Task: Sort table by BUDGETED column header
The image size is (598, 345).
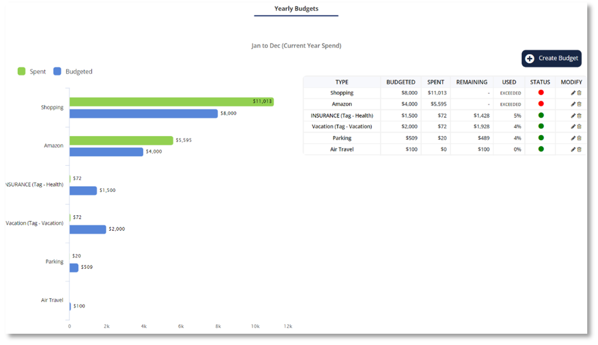Action: pyautogui.click(x=400, y=82)
